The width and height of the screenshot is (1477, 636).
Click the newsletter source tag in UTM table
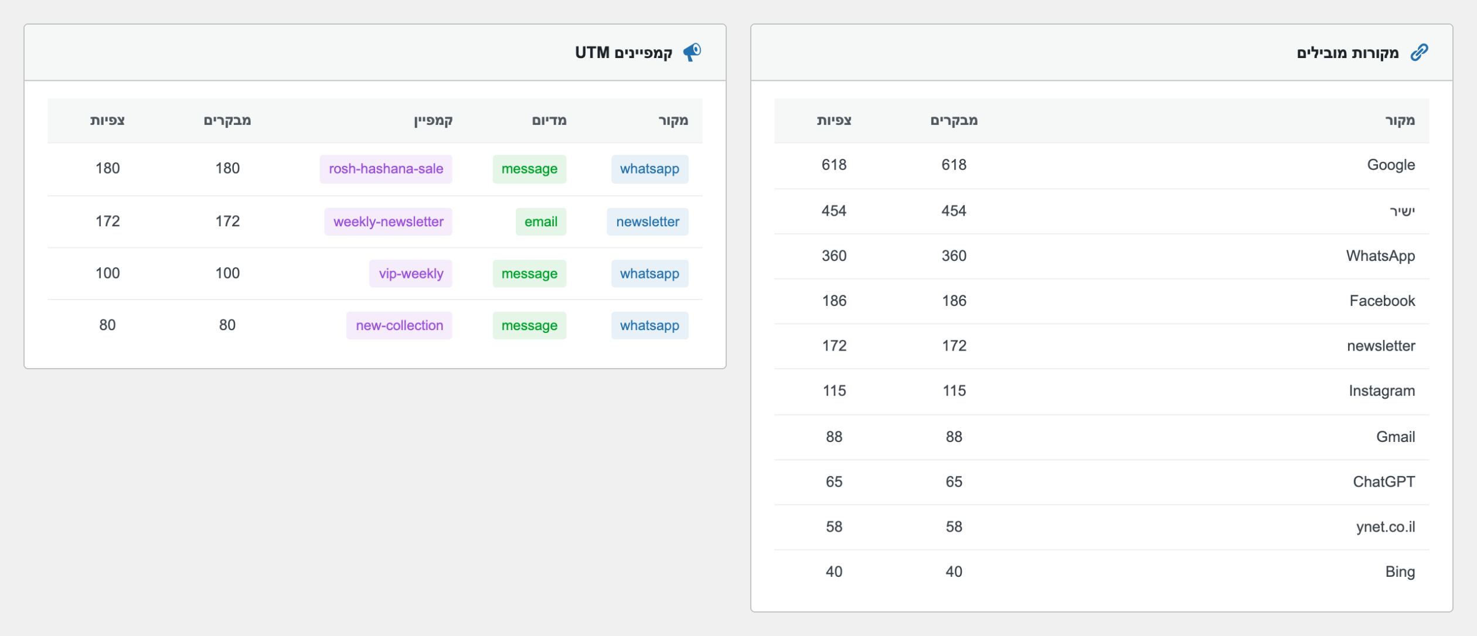click(x=648, y=222)
